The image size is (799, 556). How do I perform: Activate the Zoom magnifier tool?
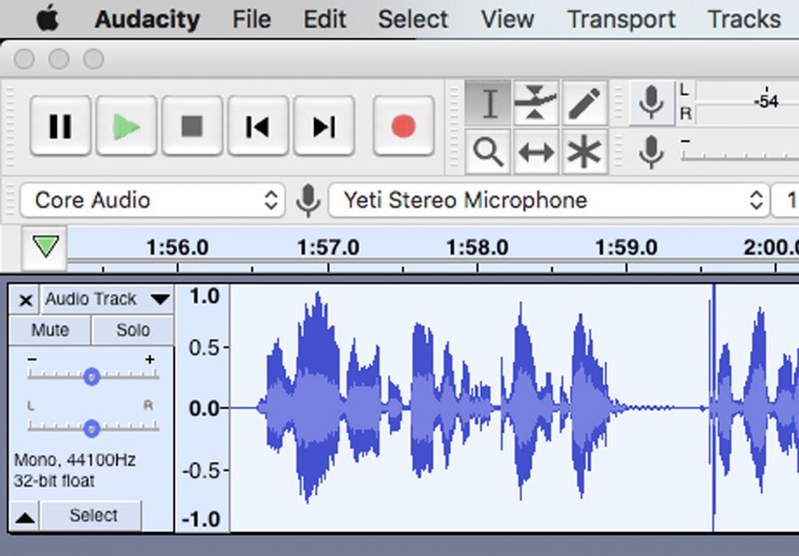(488, 152)
